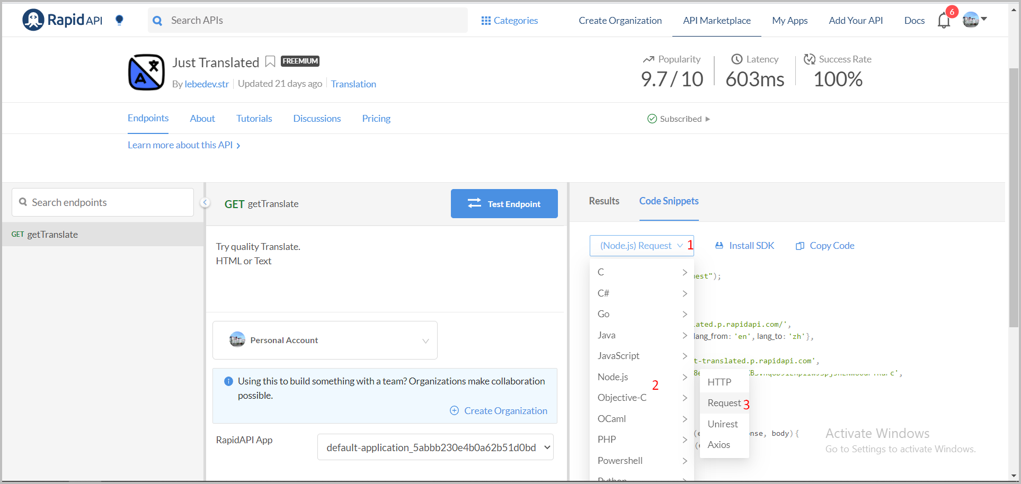Expand the C# language submenu
Image resolution: width=1021 pixels, height=484 pixels.
point(642,293)
